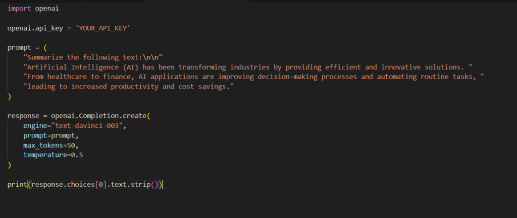Click the 'create' method call name

[134, 116]
